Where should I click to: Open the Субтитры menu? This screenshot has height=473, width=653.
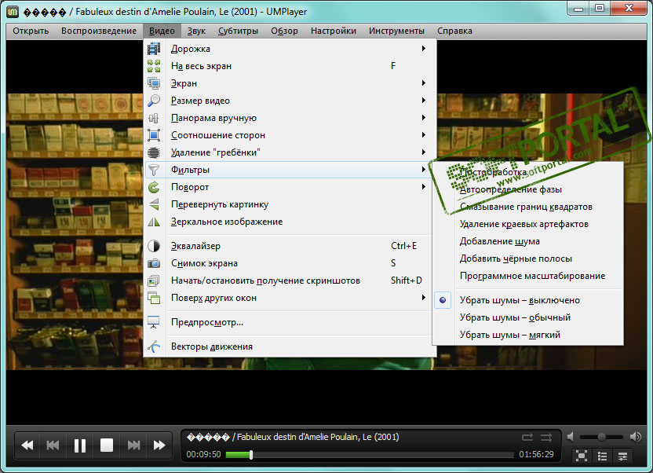[239, 31]
